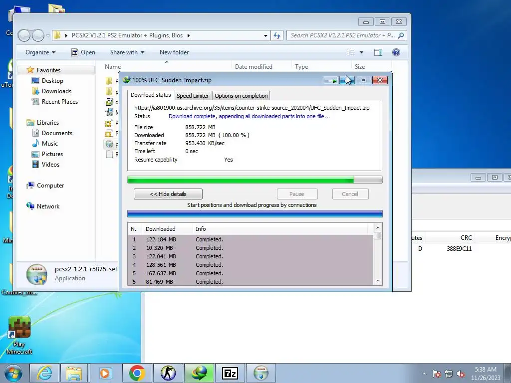
Task: Sort by Date modified column
Action: (254, 67)
